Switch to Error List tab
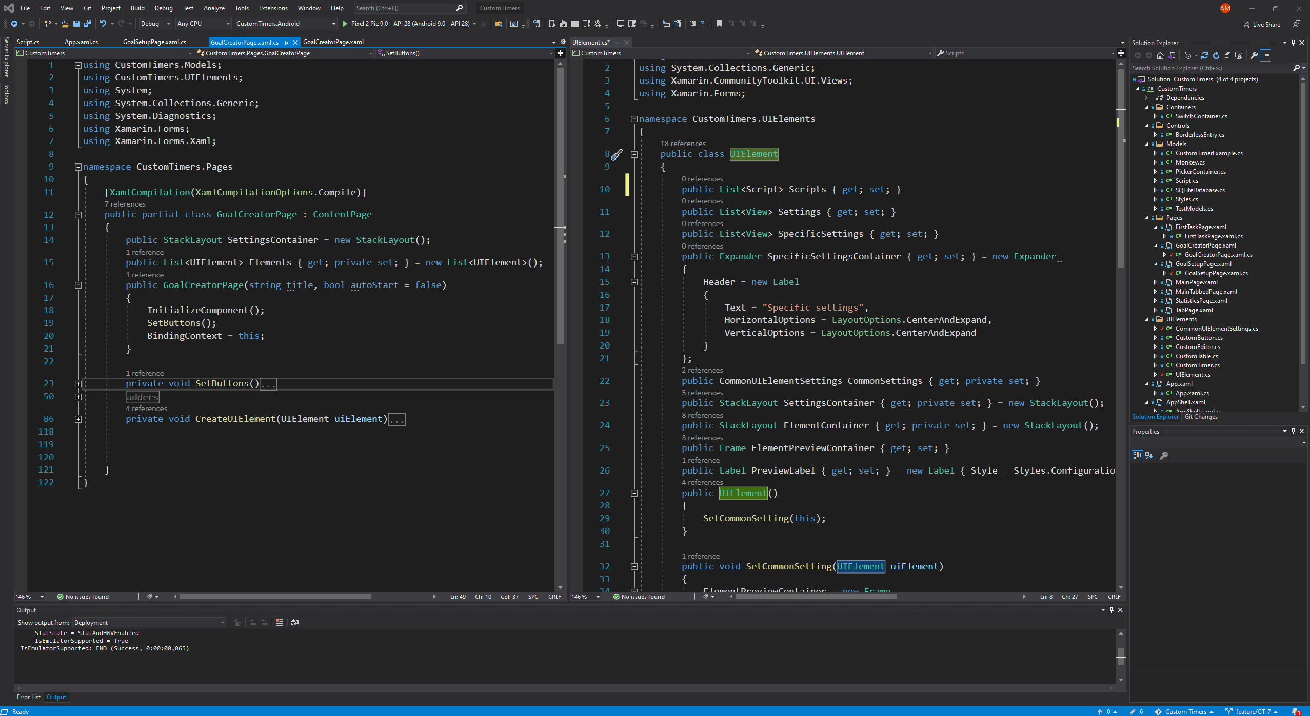1310x716 pixels. (x=28, y=697)
